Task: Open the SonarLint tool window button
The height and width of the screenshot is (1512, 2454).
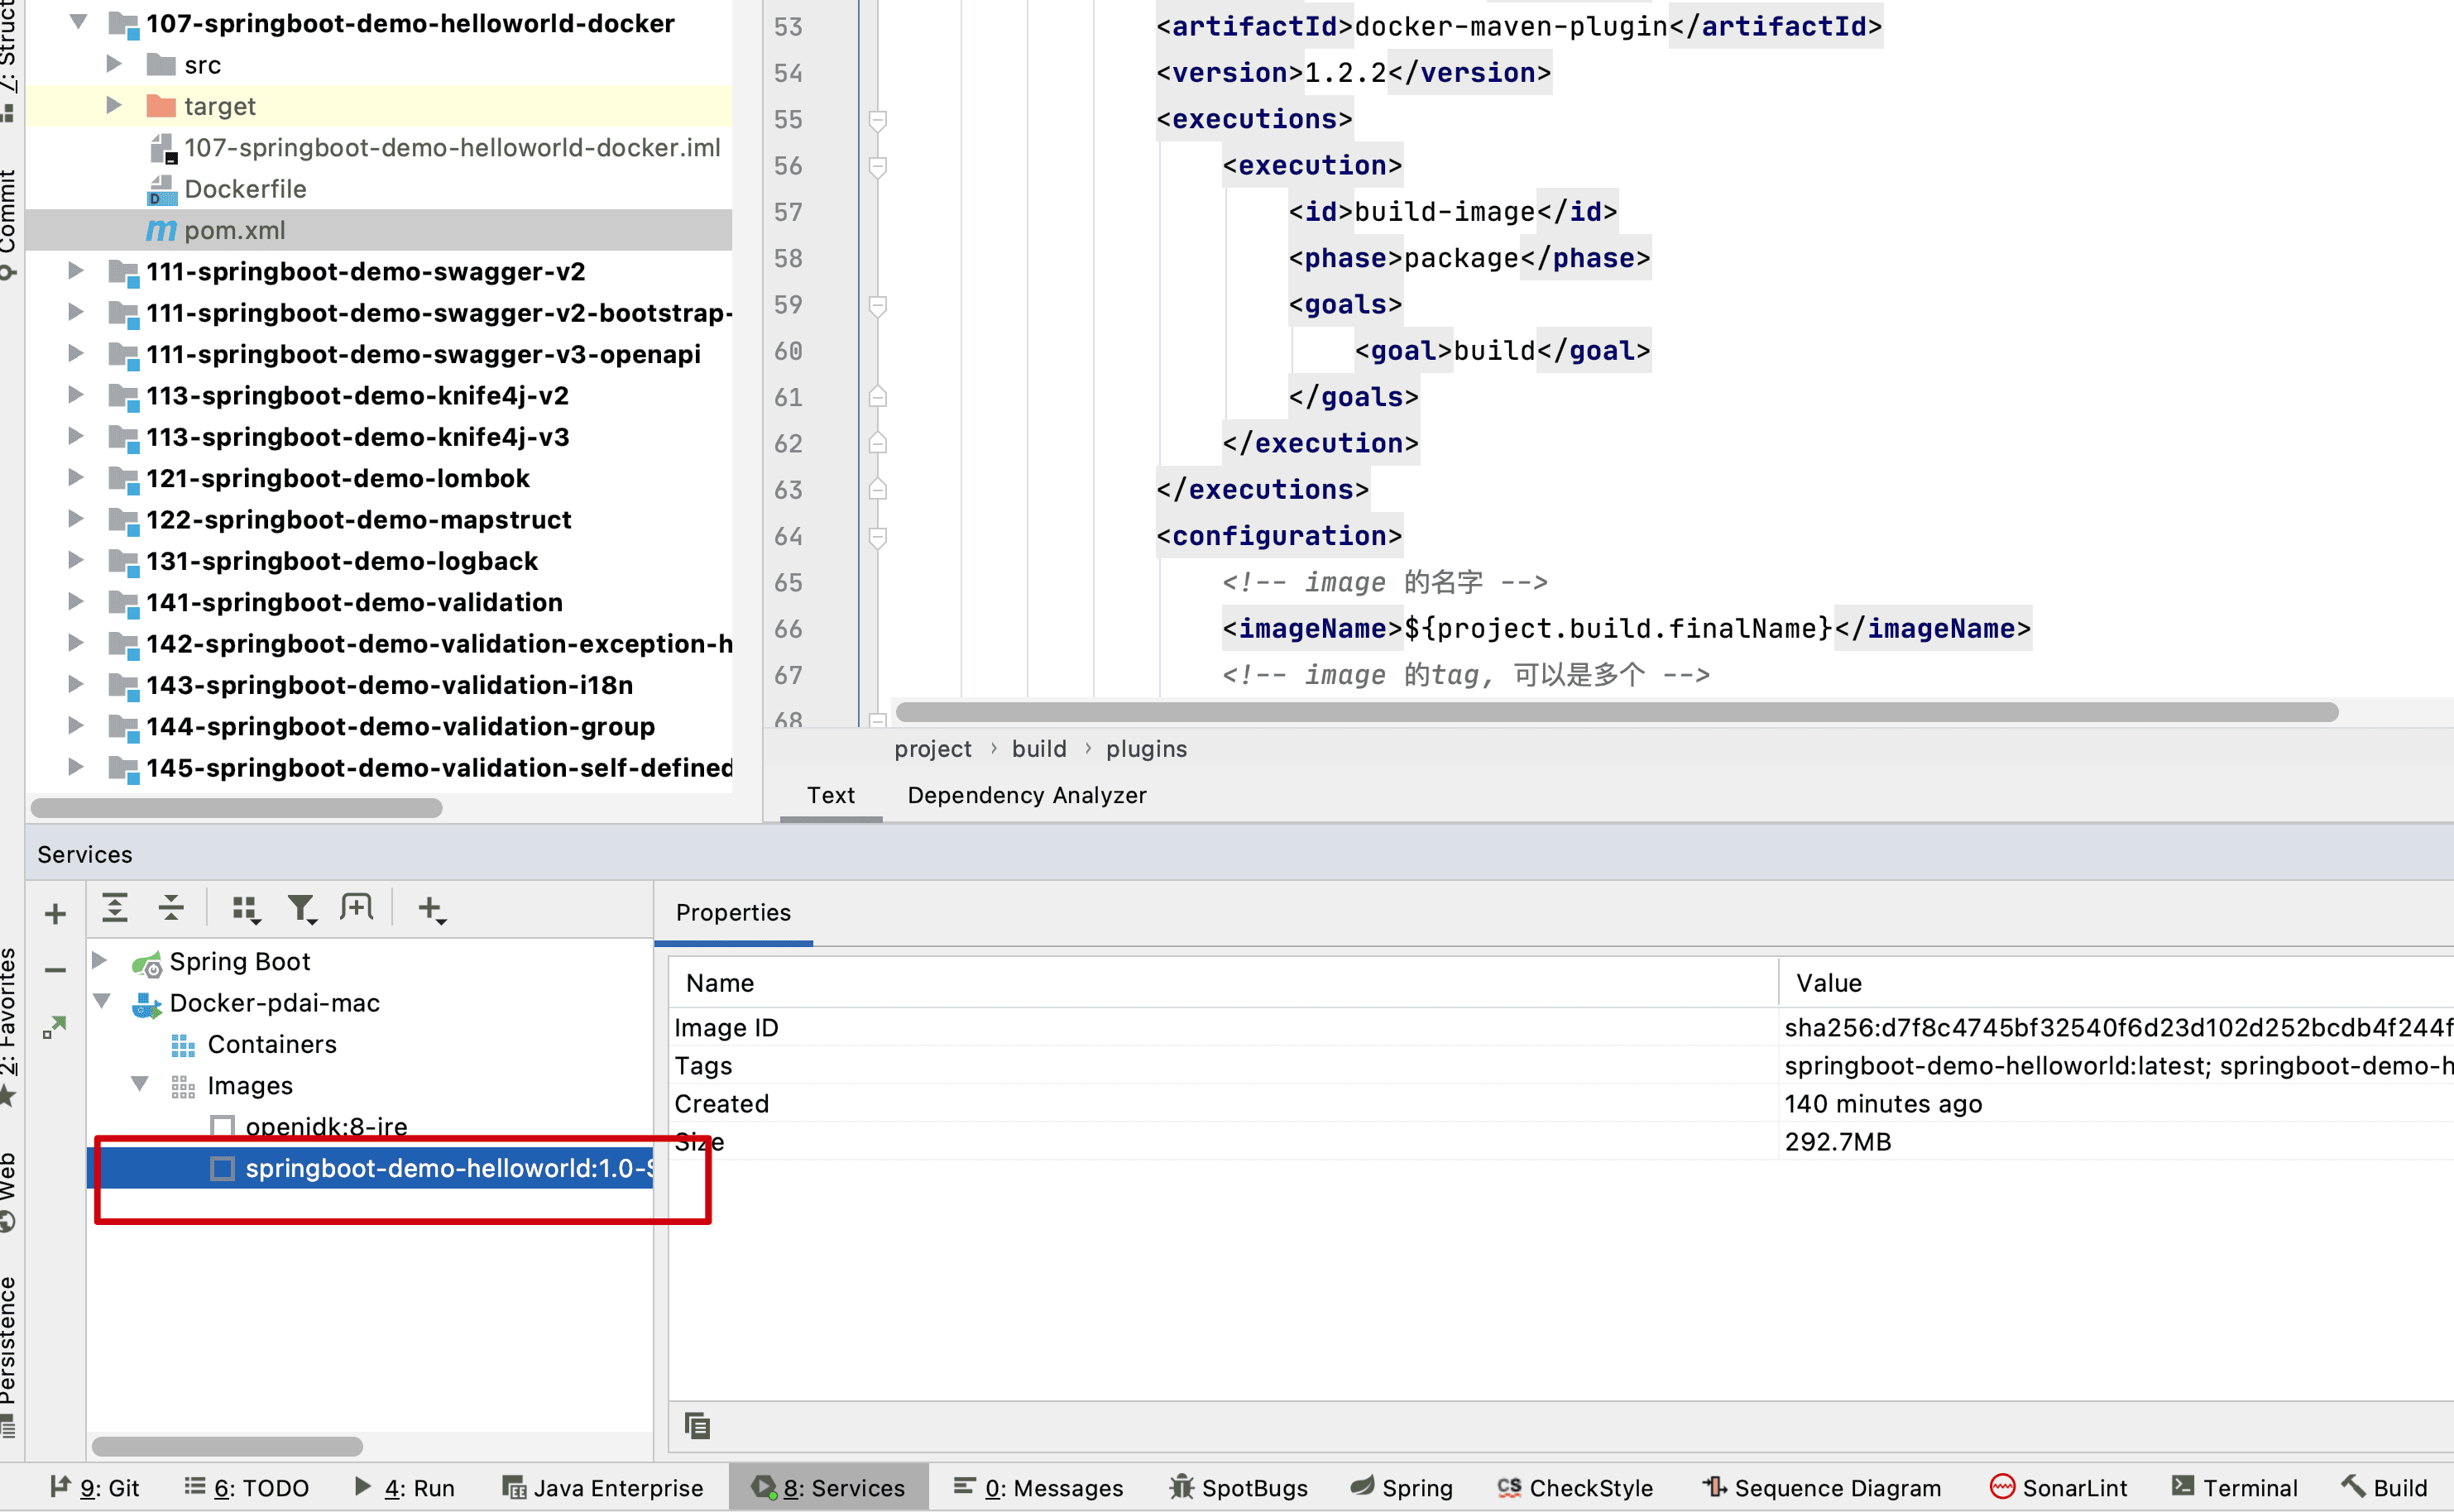Action: coord(2059,1487)
